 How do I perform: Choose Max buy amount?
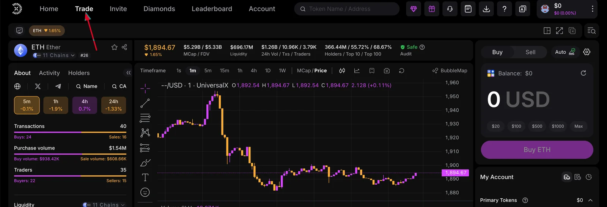579,126
